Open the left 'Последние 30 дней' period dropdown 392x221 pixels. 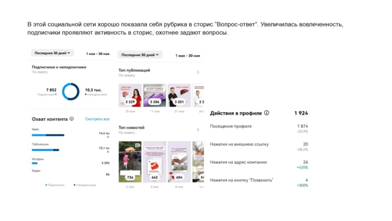click(52, 53)
